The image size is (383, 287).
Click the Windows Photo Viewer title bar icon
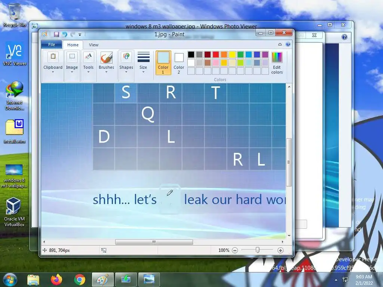click(x=35, y=26)
